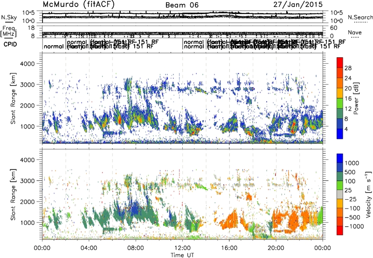Pick the dark orange Power colorbar segment near 24
This screenshot has width=373, height=258.
point(340,73)
